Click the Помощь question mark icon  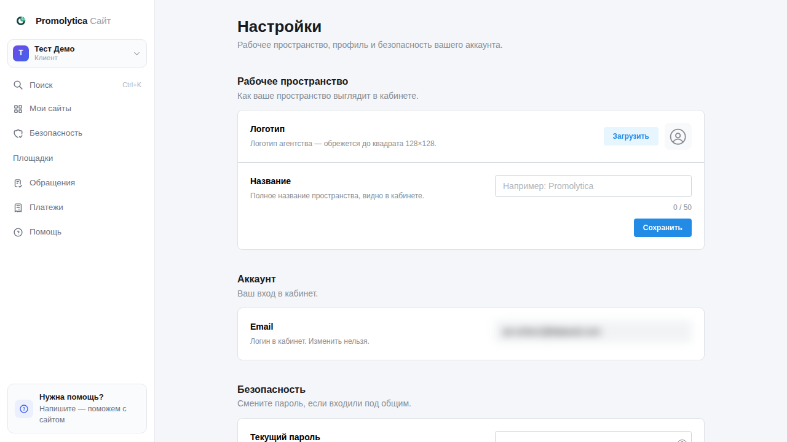(18, 232)
